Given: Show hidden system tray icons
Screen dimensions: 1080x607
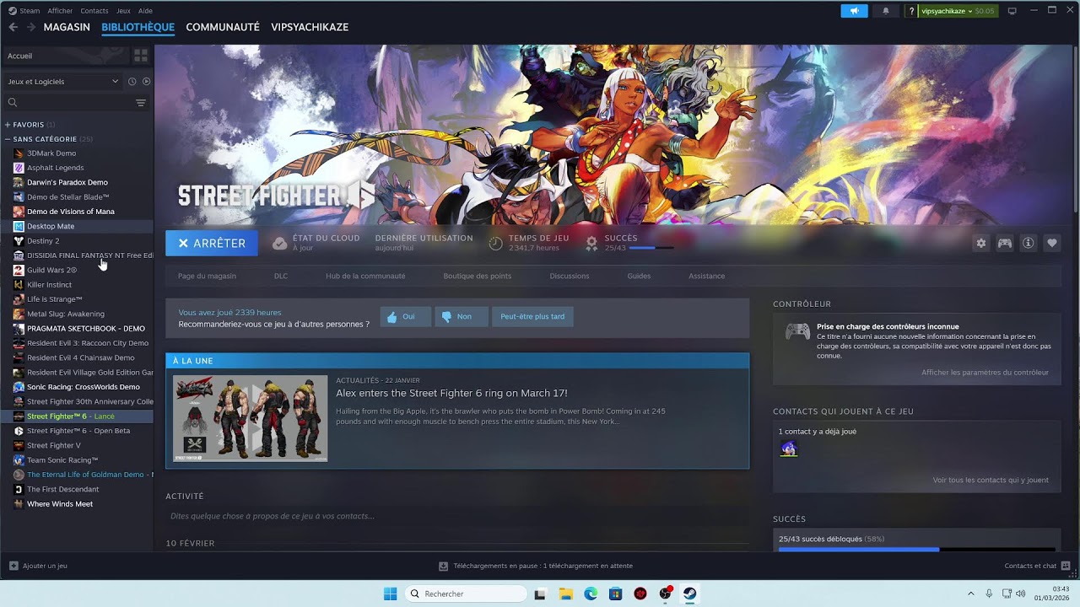Looking at the screenshot, I should click(970, 594).
